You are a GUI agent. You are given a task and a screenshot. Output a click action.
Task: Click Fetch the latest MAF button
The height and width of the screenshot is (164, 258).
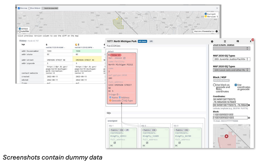(x=50, y=8)
